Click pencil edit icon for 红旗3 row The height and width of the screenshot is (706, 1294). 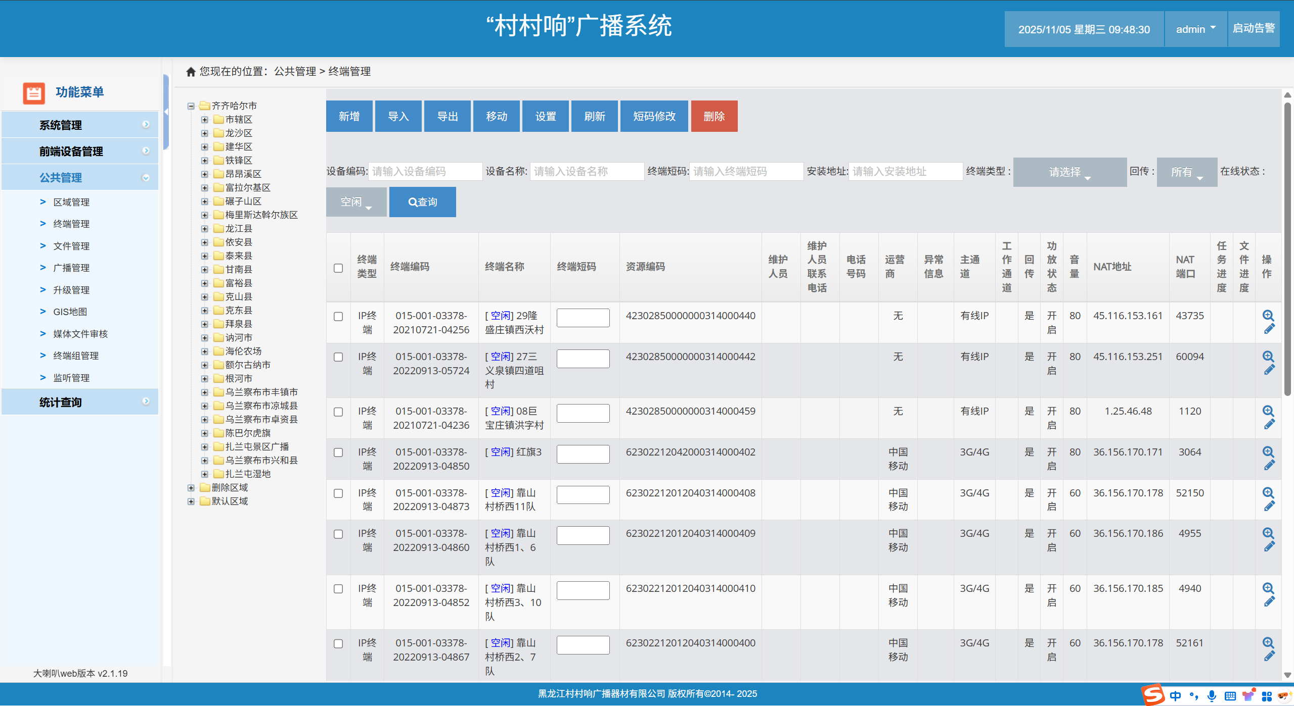coord(1269,466)
